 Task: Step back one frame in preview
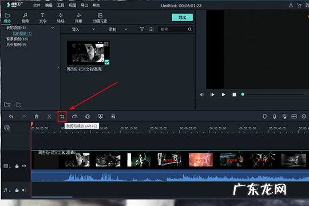click(x=201, y=94)
